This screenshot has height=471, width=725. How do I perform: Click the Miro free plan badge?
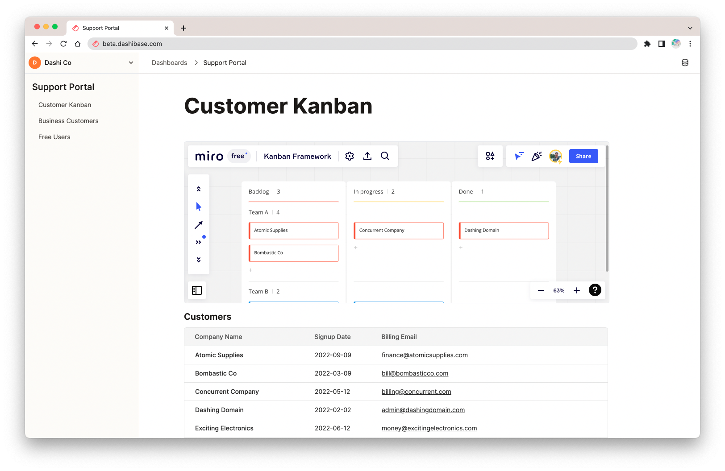(x=239, y=156)
